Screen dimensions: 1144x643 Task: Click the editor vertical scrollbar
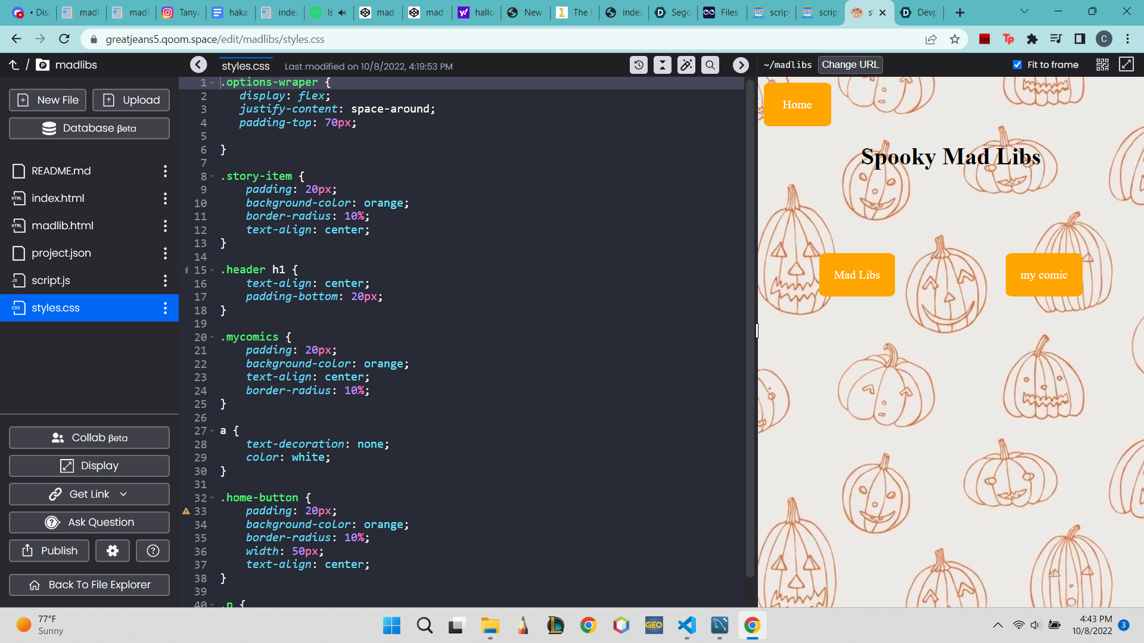[750, 327]
